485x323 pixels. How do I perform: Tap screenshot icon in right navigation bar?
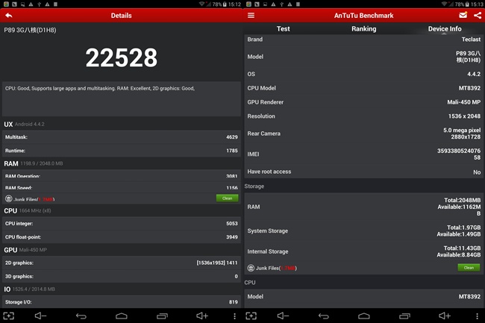click(251, 316)
